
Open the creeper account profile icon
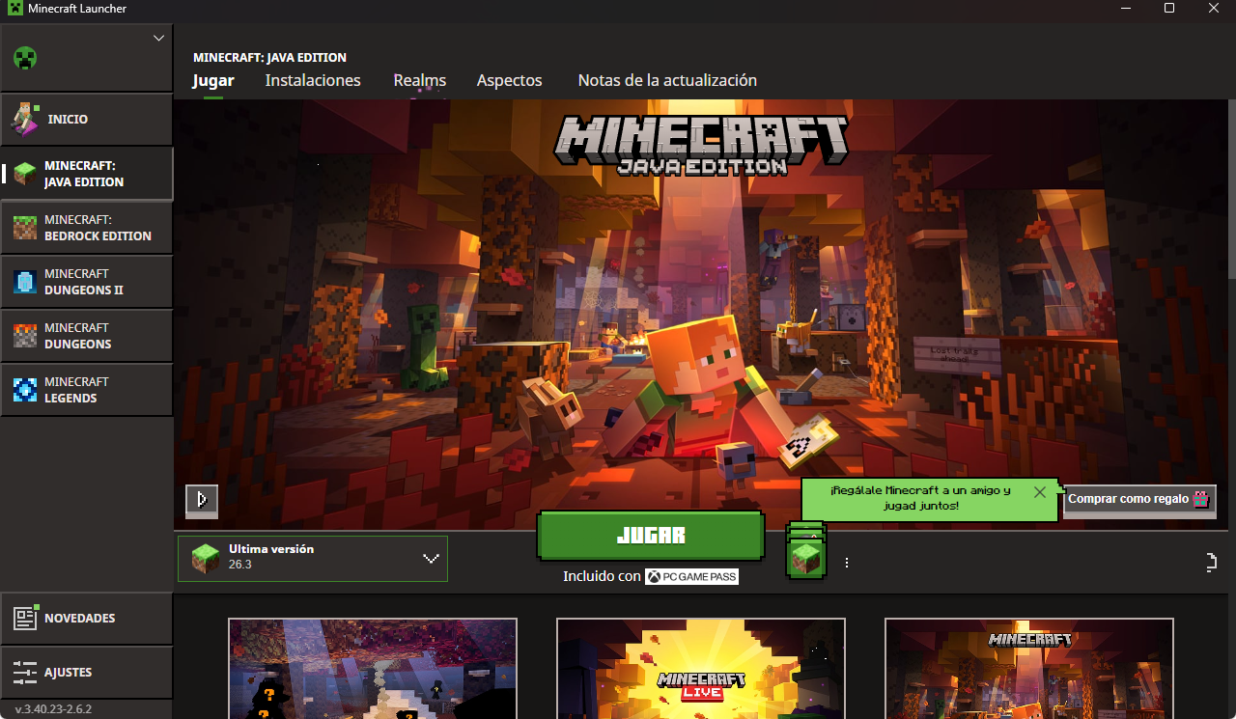point(25,58)
